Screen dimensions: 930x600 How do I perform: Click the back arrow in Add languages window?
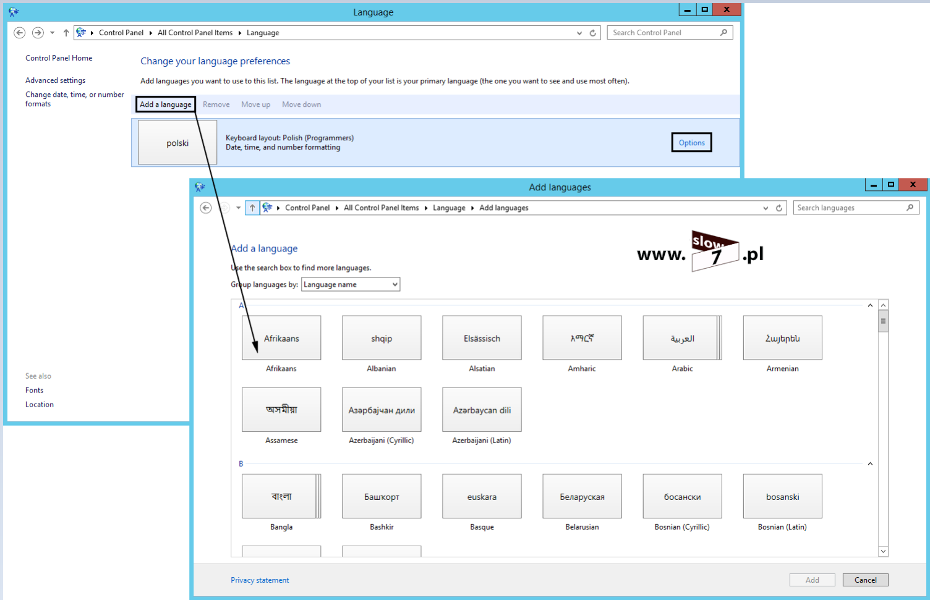click(x=206, y=208)
